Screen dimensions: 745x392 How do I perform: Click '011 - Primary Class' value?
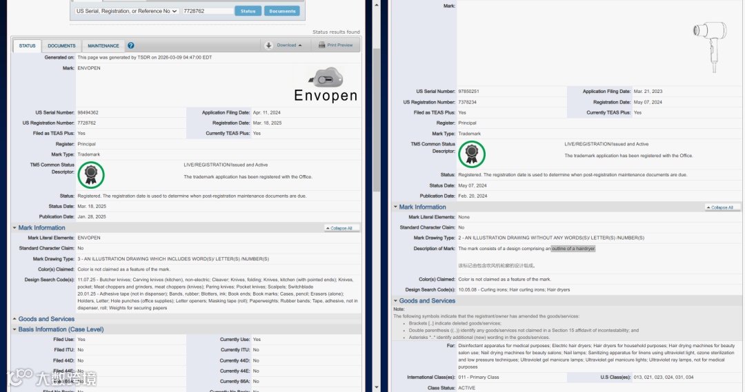[479, 378]
